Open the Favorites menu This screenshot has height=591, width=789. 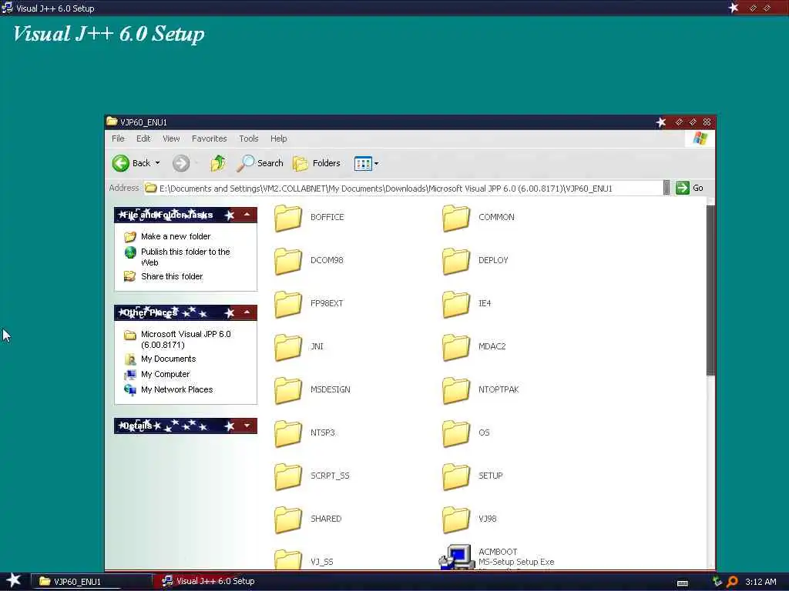(210, 139)
